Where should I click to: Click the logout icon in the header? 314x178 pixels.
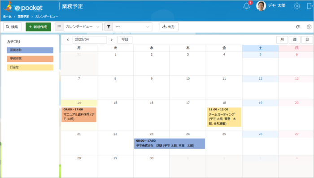click(x=310, y=6)
